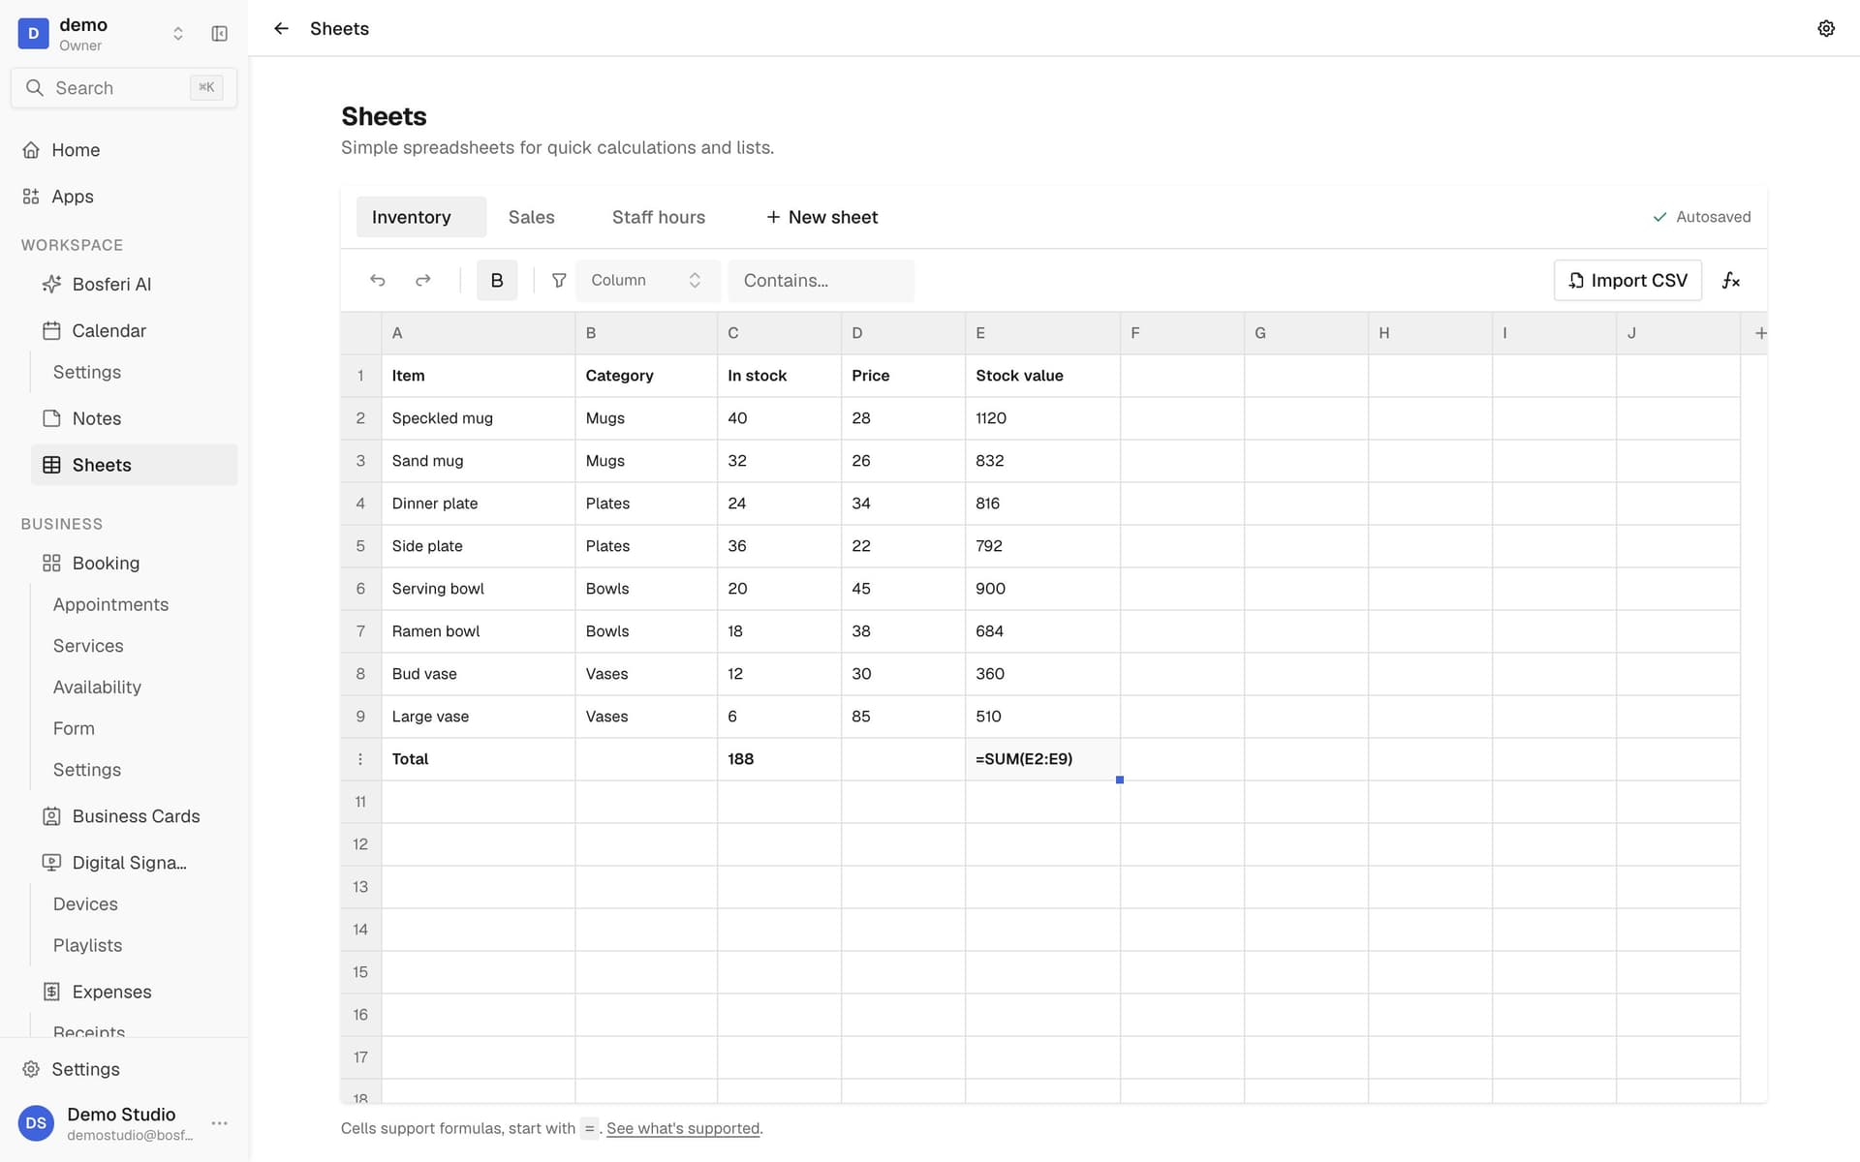Expand the demo workspace switcher
This screenshot has height=1162, width=1860.
pyautogui.click(x=178, y=34)
